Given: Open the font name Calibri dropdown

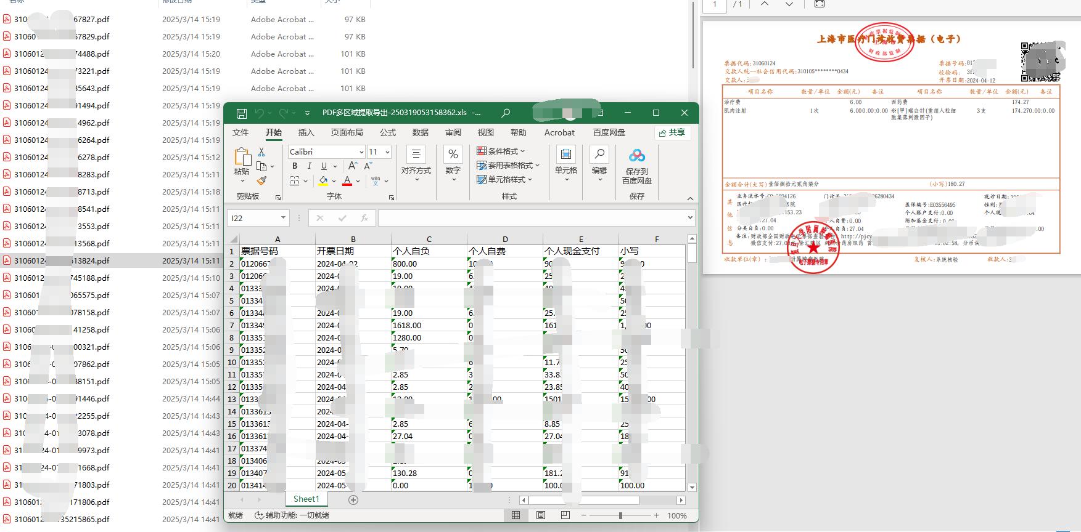Looking at the screenshot, I should [x=361, y=152].
